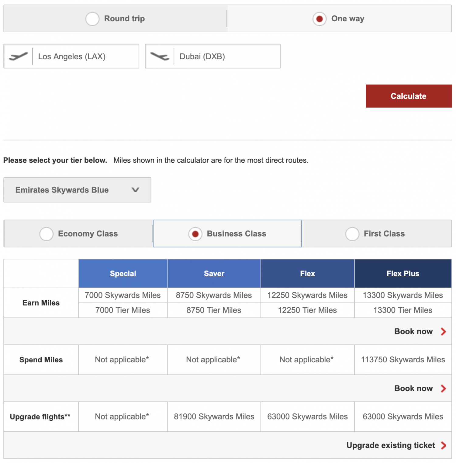Click the departing flight airplane icon
456x463 pixels.
[x=18, y=56]
